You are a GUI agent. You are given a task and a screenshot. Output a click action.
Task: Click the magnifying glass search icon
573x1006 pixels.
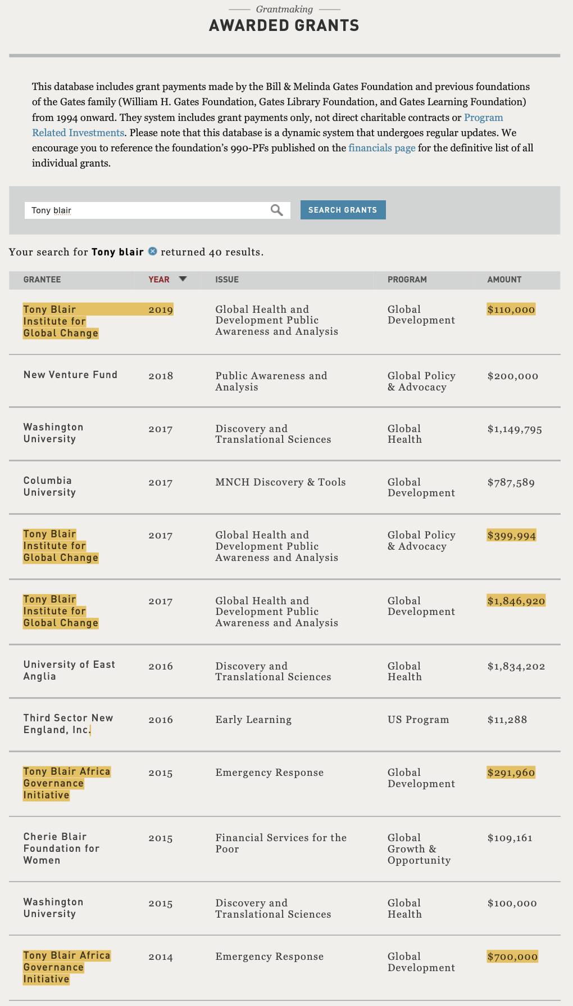[x=276, y=210]
